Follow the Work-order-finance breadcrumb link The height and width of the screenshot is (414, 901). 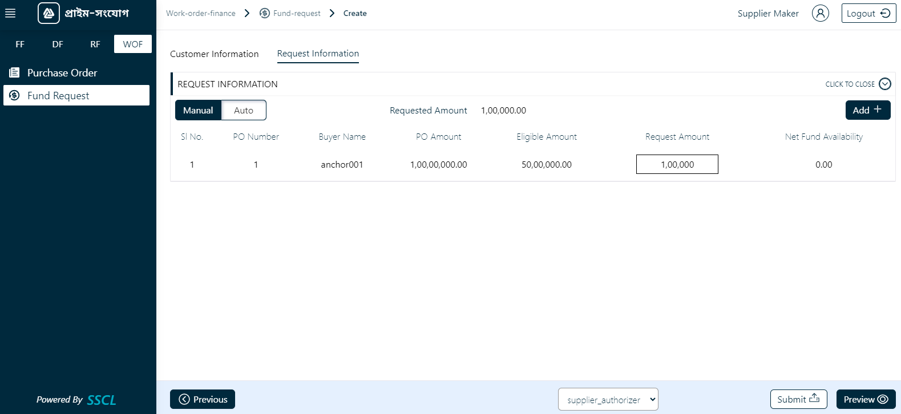pyautogui.click(x=201, y=13)
